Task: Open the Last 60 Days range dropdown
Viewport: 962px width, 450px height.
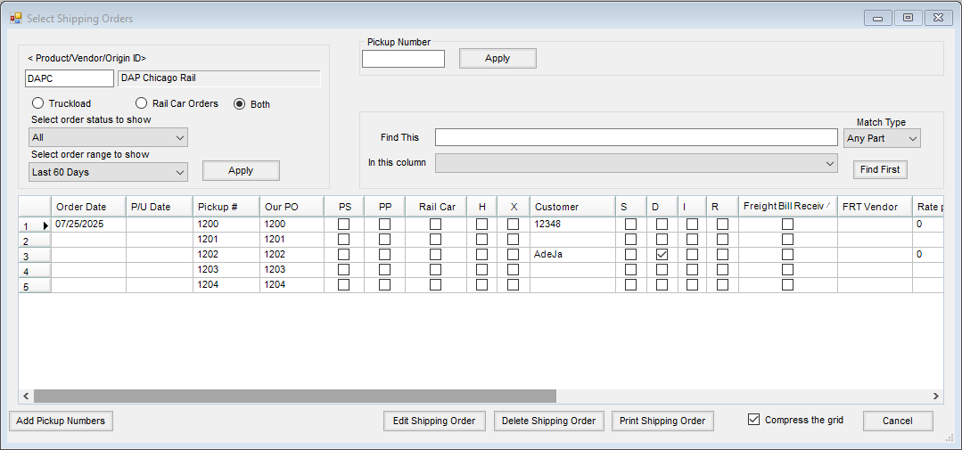Action: (108, 172)
